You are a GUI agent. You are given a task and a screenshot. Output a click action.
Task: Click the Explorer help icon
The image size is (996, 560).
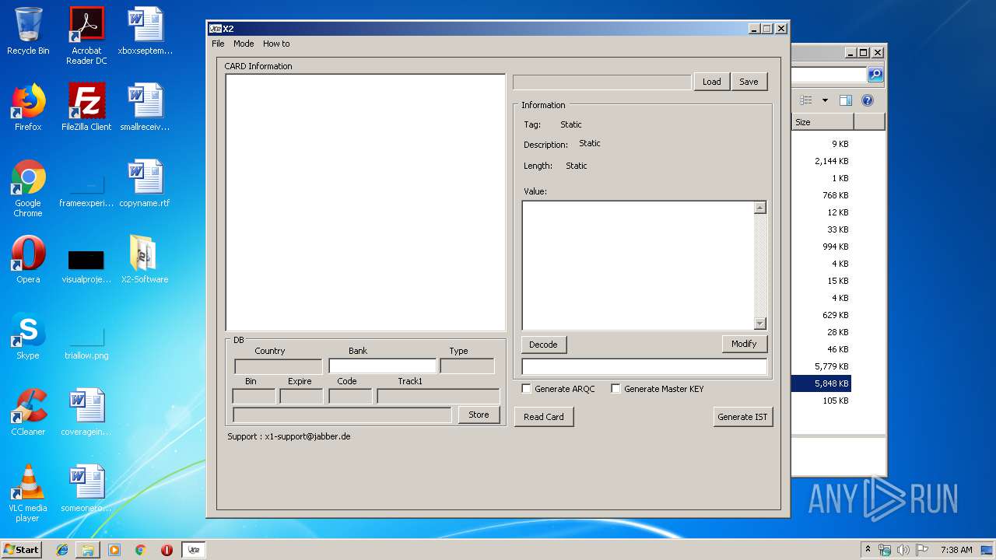pos(868,100)
